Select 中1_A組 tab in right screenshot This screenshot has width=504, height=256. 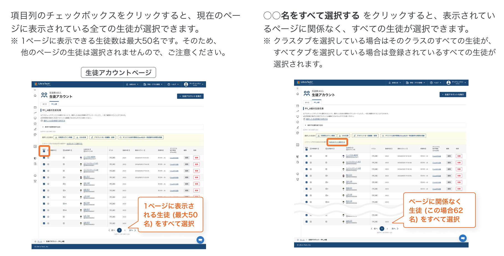(317, 102)
